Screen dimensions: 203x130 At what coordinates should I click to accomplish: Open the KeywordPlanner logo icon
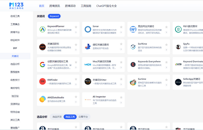pos(42,29)
